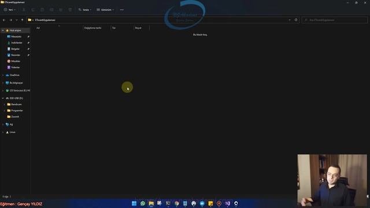This screenshot has width=370, height=208.
Task: Select the ESD-USB (D:) drive
Action: (16, 98)
